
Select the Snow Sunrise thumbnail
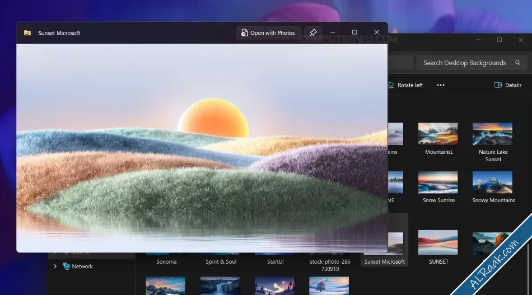[438, 182]
